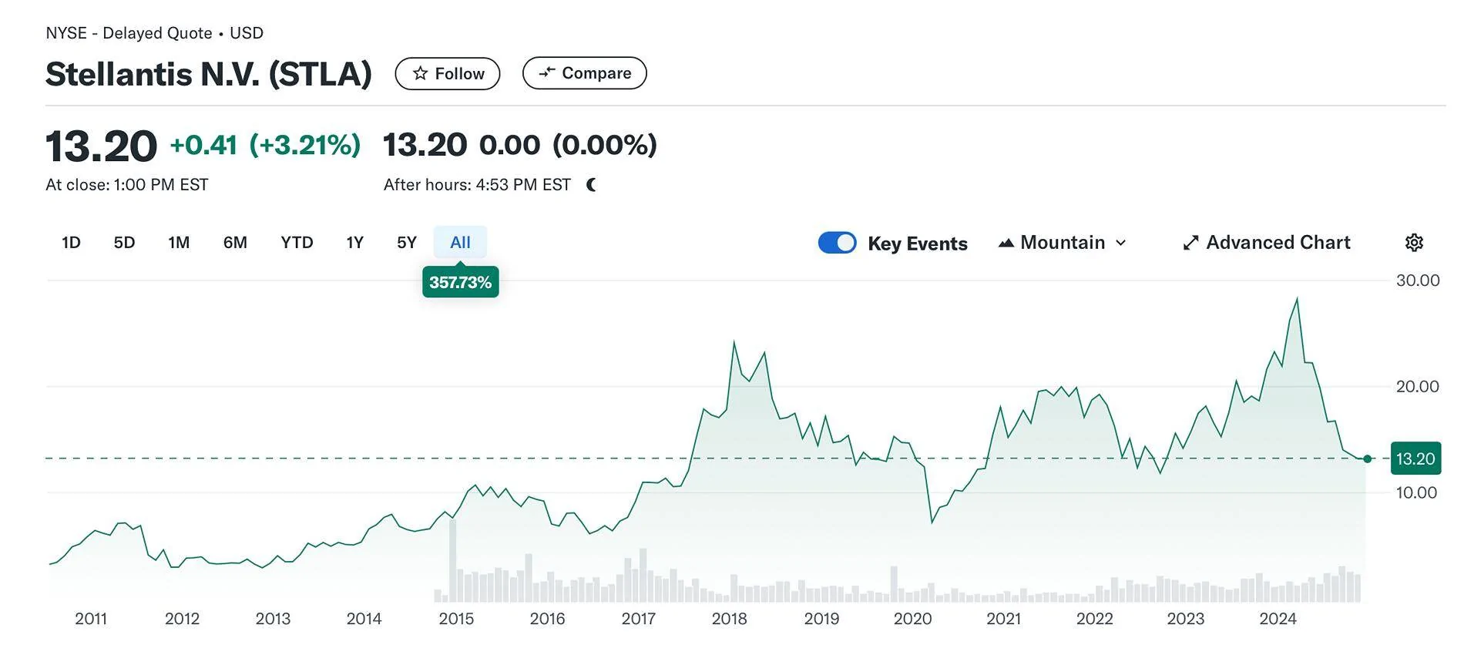
Task: Select the 5Y time range
Action: tap(407, 243)
